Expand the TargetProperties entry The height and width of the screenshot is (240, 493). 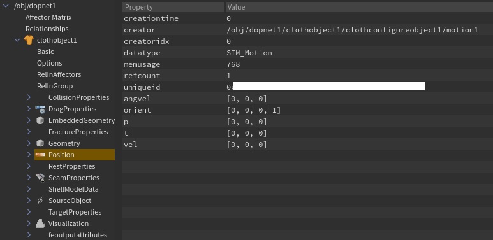(x=29, y=212)
